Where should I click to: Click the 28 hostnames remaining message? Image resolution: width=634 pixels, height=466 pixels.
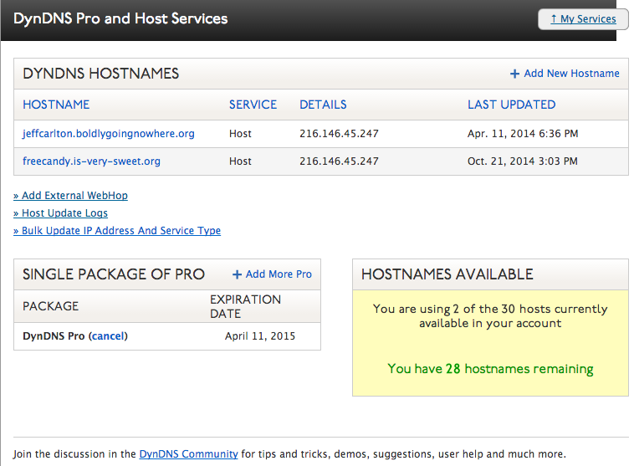(x=490, y=368)
